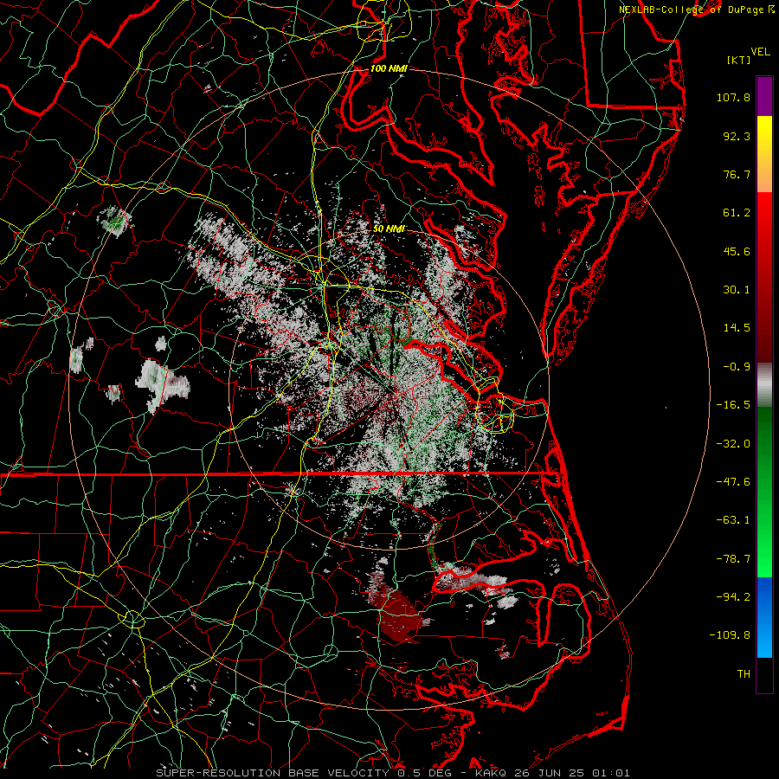Click the VEL legend title

(x=760, y=52)
